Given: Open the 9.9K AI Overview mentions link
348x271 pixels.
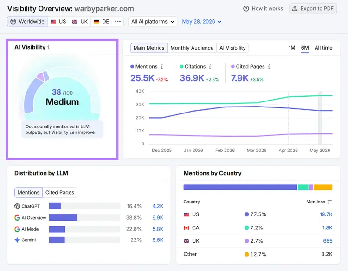Looking at the screenshot, I should pos(158,218).
